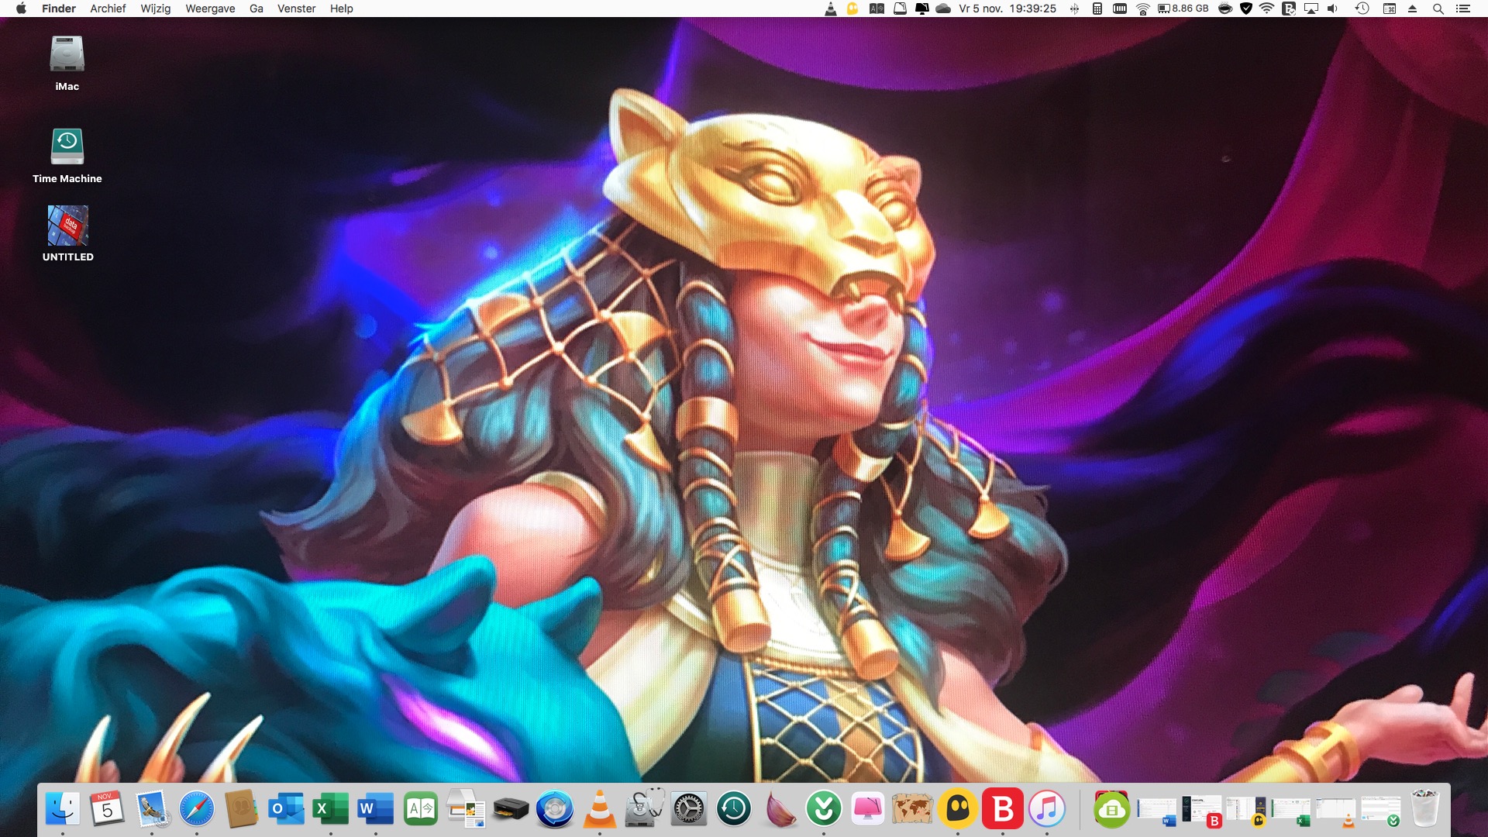Open Spotlight search magnifier
The height and width of the screenshot is (837, 1488).
pos(1438,9)
